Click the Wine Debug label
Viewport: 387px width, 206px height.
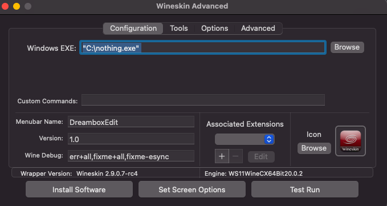tap(44, 155)
